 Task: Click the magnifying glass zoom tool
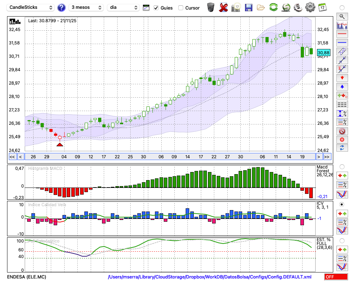(342, 16)
